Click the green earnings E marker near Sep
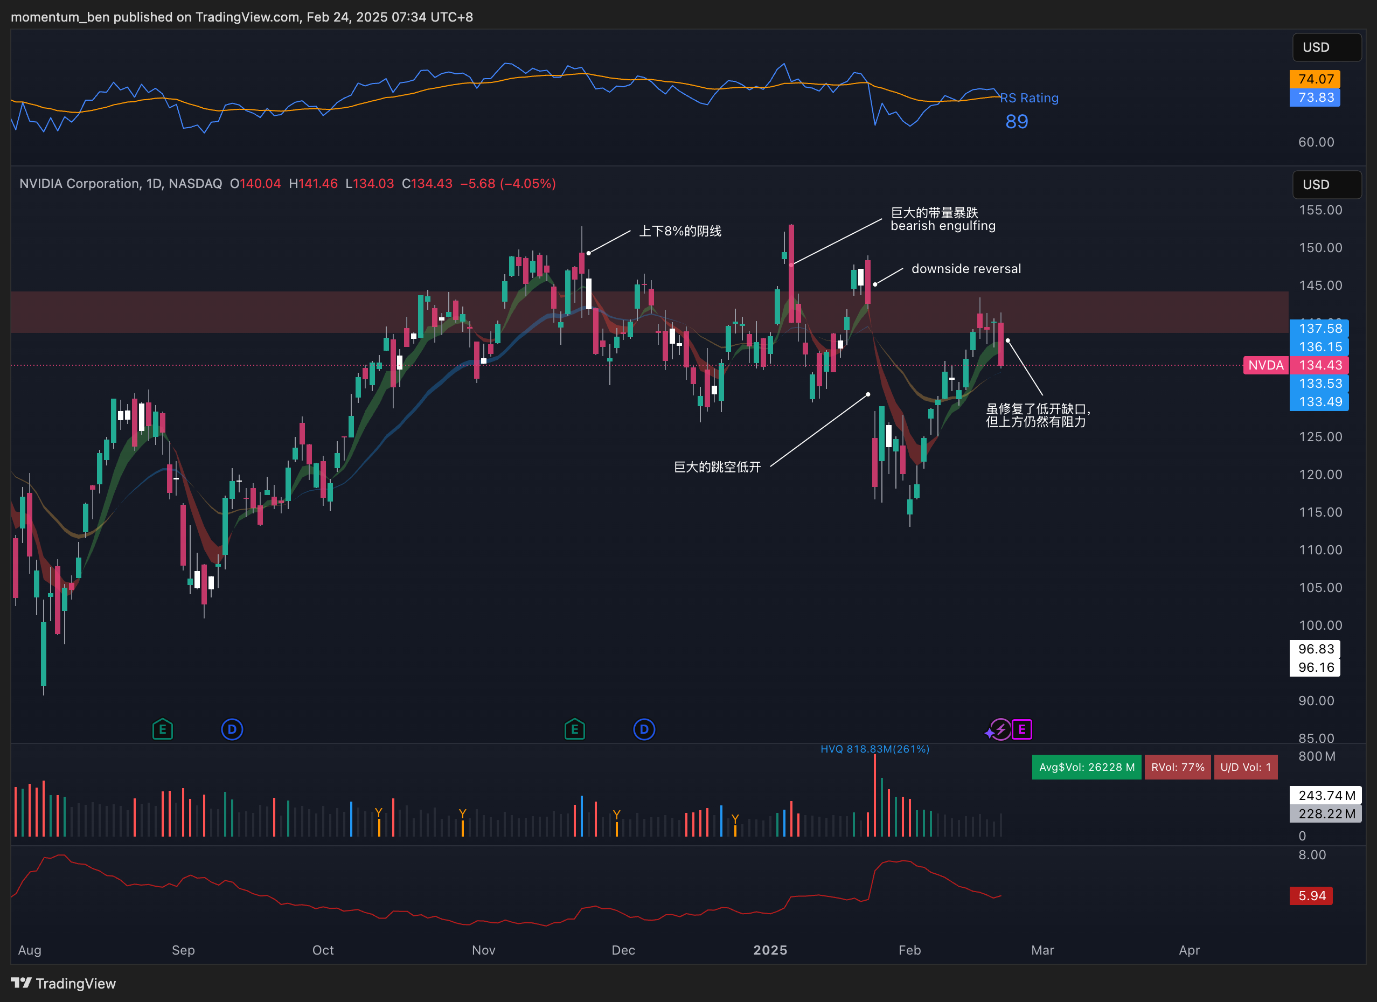 tap(162, 729)
